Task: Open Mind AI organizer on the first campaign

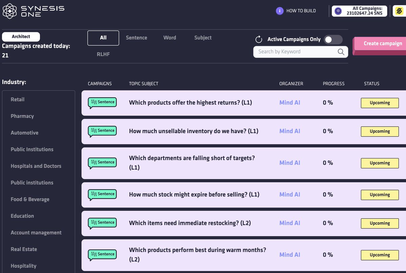Action: (x=290, y=102)
